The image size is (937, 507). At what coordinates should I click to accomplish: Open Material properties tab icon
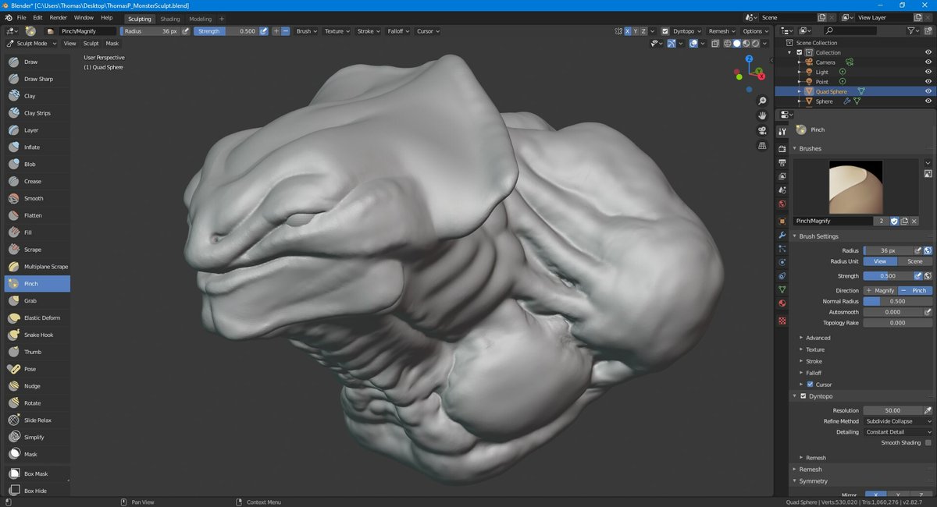pos(782,303)
